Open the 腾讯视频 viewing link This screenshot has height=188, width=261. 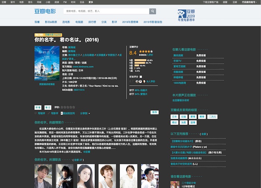pos(178,55)
